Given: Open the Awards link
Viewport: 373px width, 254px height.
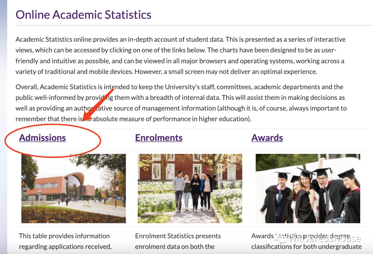Looking at the screenshot, I should tap(267, 138).
